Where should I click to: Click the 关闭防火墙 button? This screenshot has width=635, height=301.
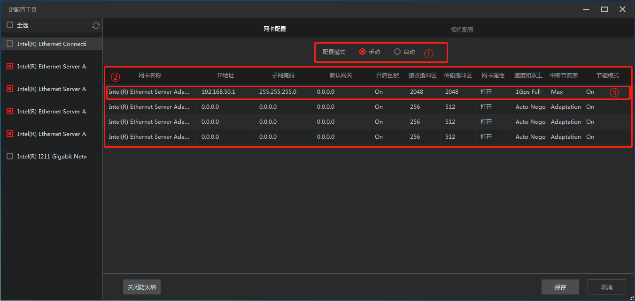[142, 287]
